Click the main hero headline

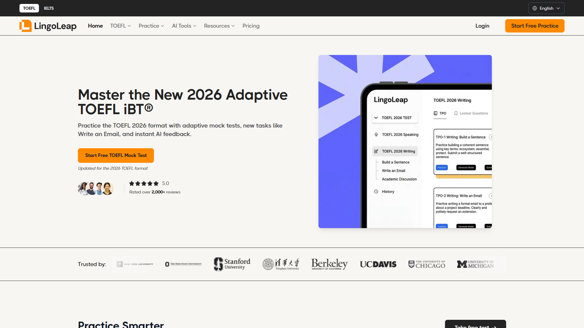[183, 102]
